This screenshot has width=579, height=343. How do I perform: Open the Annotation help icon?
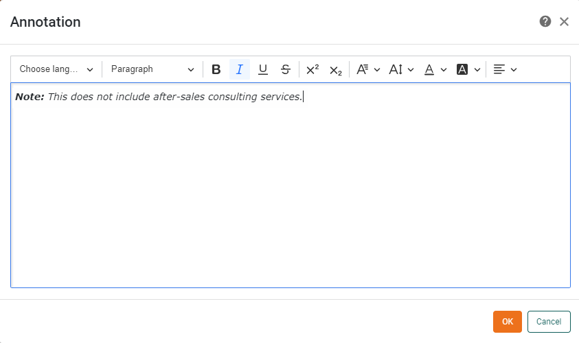pos(545,22)
